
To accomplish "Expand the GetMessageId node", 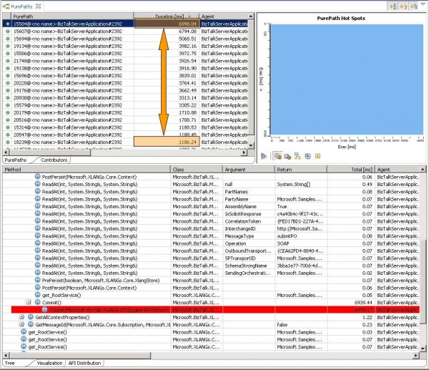I will [x=21, y=324].
